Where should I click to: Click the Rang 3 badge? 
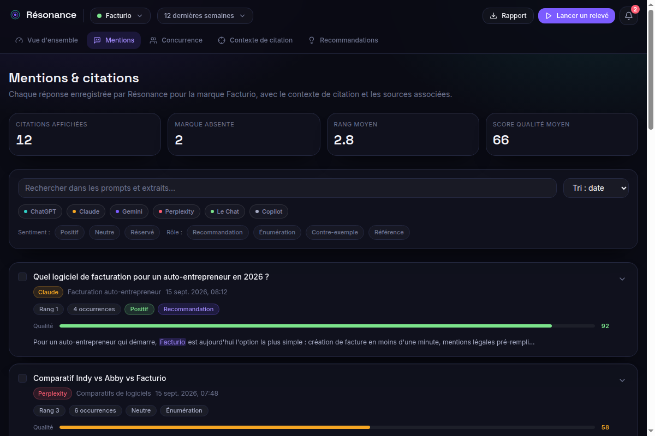tap(49, 411)
